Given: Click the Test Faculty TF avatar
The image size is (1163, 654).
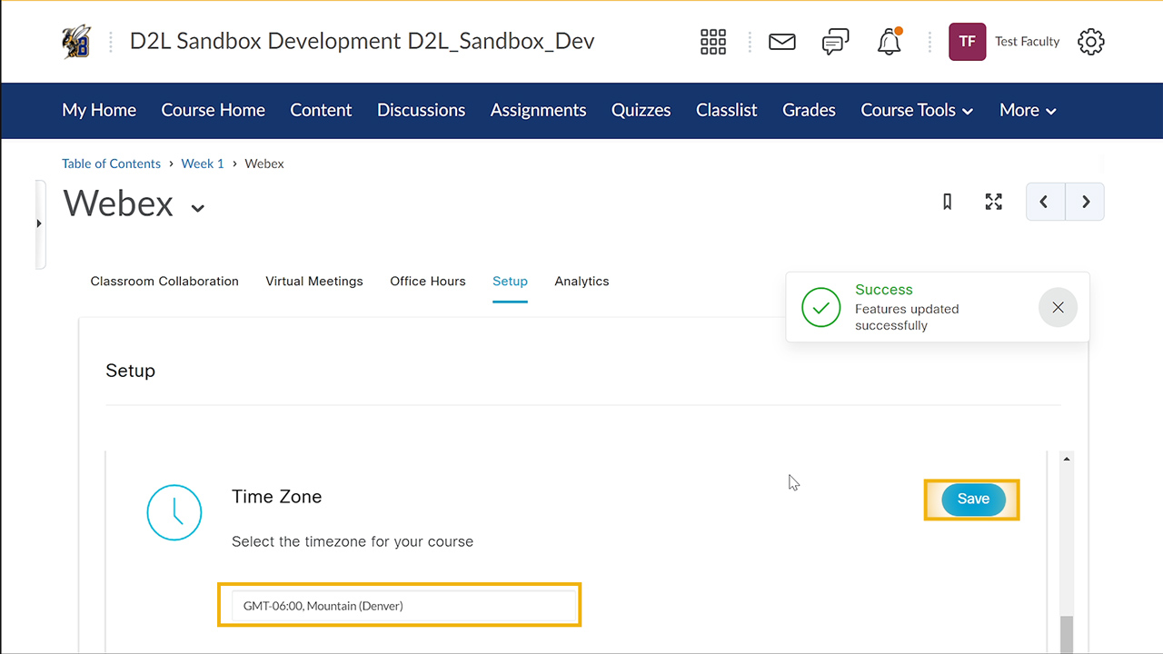Looking at the screenshot, I should (x=967, y=41).
